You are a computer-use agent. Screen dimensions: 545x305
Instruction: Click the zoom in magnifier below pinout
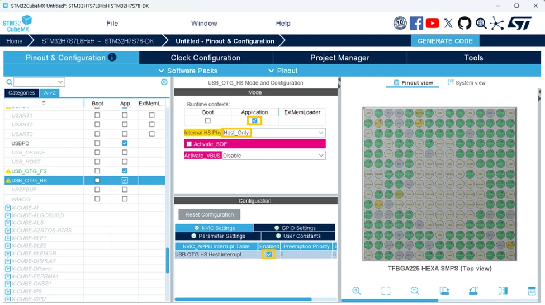pos(357,290)
